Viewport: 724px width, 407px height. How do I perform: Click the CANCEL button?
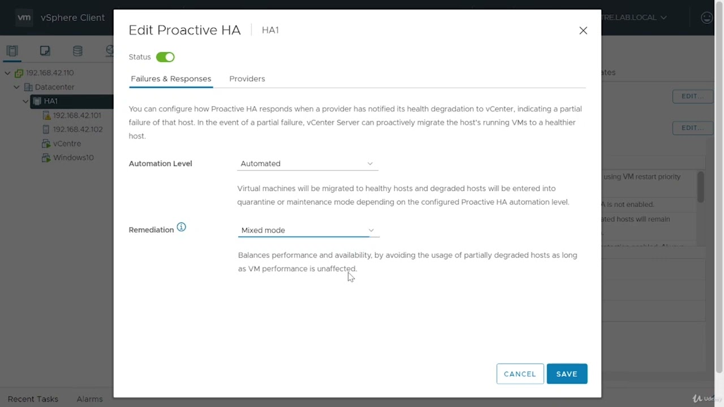tap(520, 374)
